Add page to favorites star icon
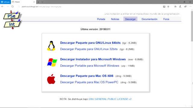 [x=168, y=7]
